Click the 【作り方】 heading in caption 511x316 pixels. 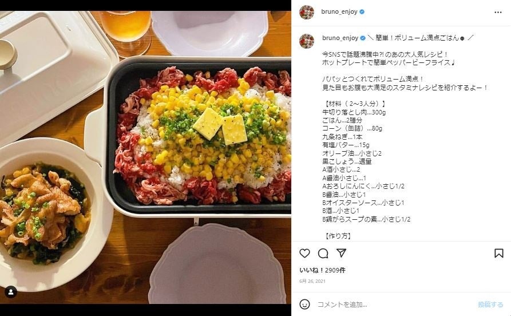coord(338,236)
